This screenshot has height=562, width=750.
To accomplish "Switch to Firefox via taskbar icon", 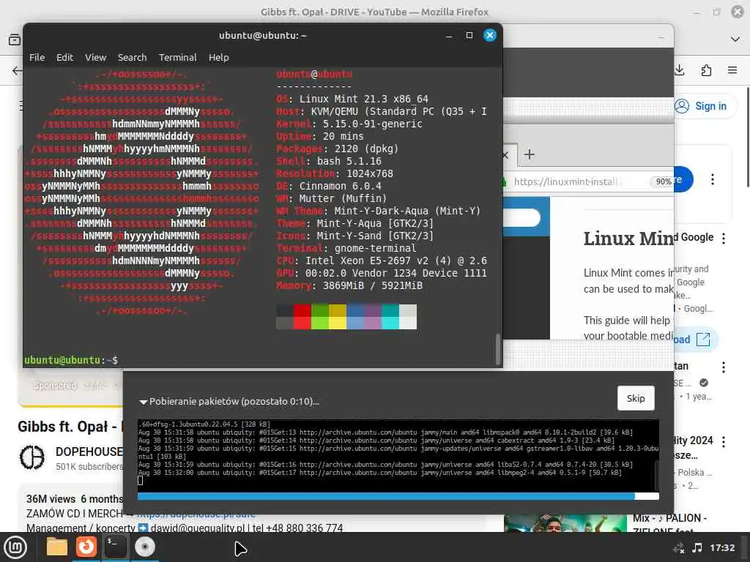I will pyautogui.click(x=86, y=547).
